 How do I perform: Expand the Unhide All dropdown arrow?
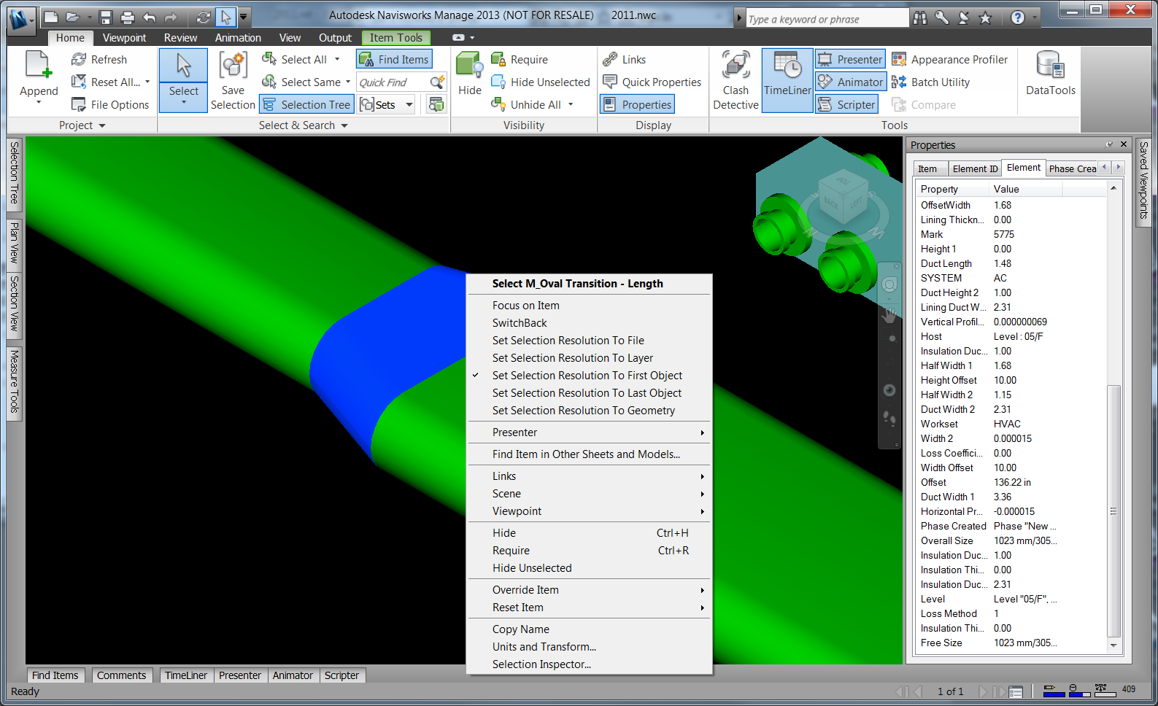pos(571,105)
